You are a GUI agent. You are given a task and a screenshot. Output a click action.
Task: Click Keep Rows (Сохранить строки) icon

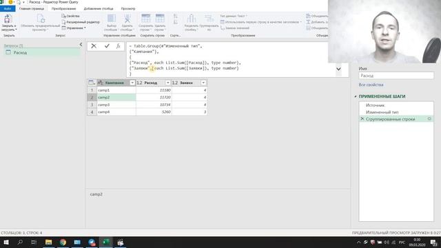click(145, 19)
